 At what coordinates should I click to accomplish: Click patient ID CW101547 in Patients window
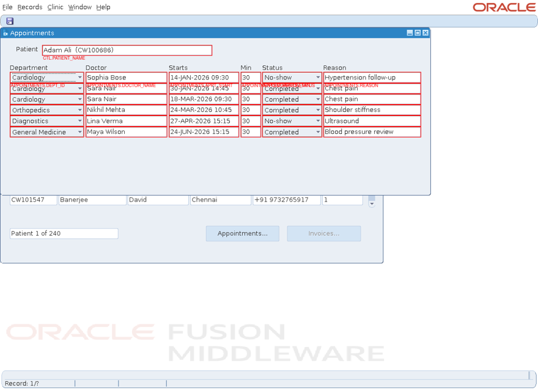33,200
